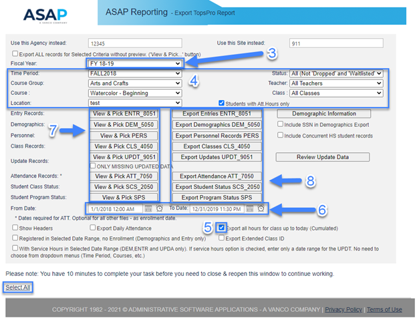This screenshot has width=417, height=318.
Task: Check Registered in Selected Date Range option
Action: tap(15, 238)
